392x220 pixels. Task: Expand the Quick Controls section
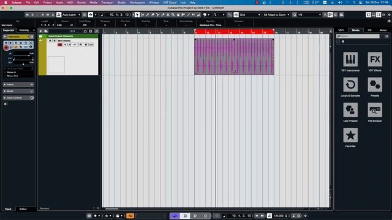18,98
